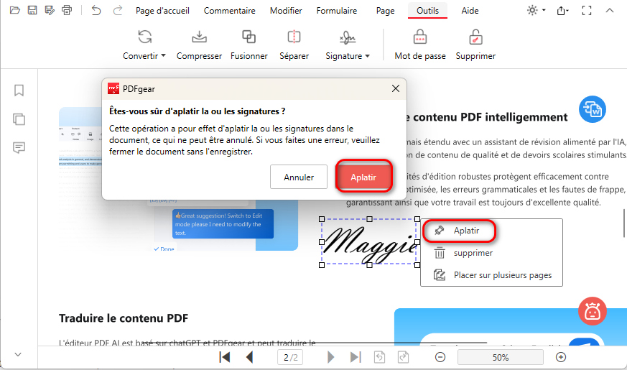627x370 pixels.
Task: Click the page number input field
Action: tap(290, 357)
